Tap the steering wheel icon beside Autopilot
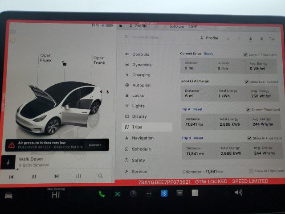The image size is (285, 214). tap(127, 85)
